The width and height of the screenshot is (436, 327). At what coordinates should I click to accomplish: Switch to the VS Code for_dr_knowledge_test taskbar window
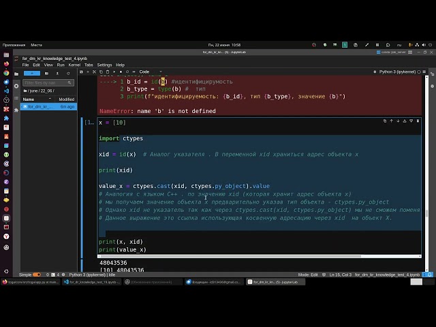point(91,282)
